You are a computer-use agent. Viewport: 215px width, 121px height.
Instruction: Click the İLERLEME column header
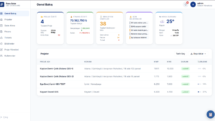pyautogui.click(x=202, y=62)
